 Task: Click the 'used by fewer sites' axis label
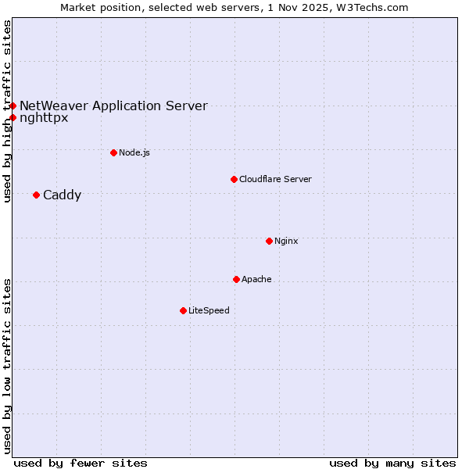tap(81, 463)
